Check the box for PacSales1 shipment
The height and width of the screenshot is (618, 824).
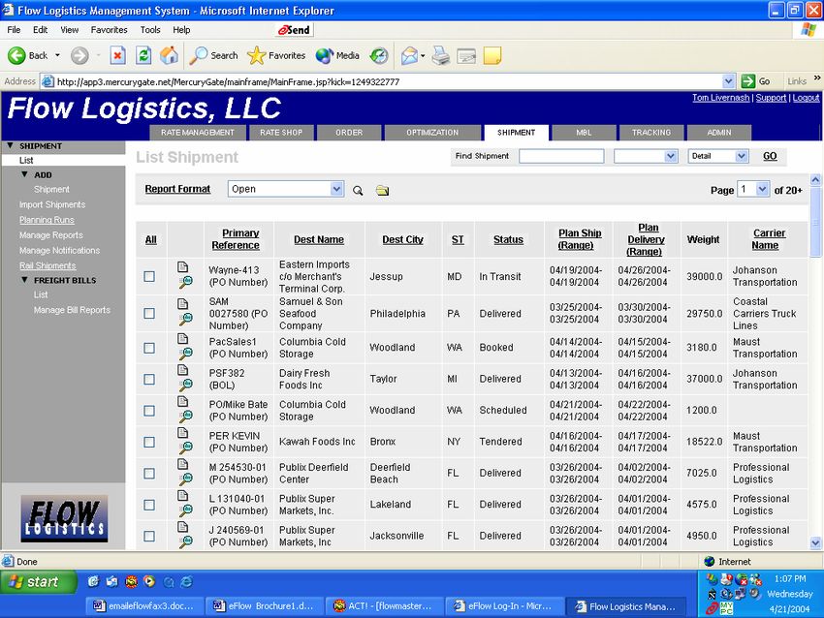pyautogui.click(x=149, y=348)
